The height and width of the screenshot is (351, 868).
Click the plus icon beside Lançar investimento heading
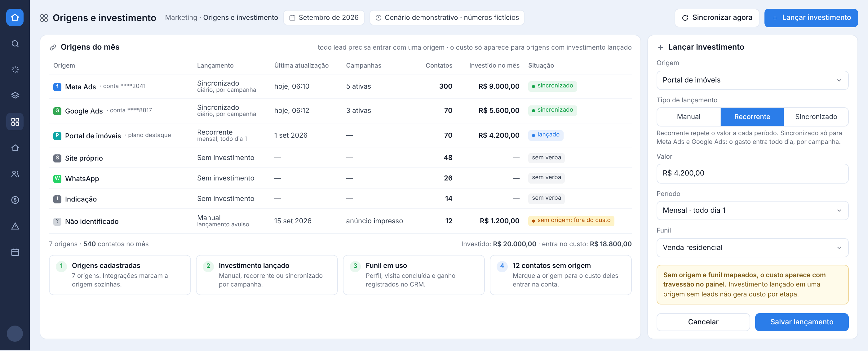click(x=660, y=47)
